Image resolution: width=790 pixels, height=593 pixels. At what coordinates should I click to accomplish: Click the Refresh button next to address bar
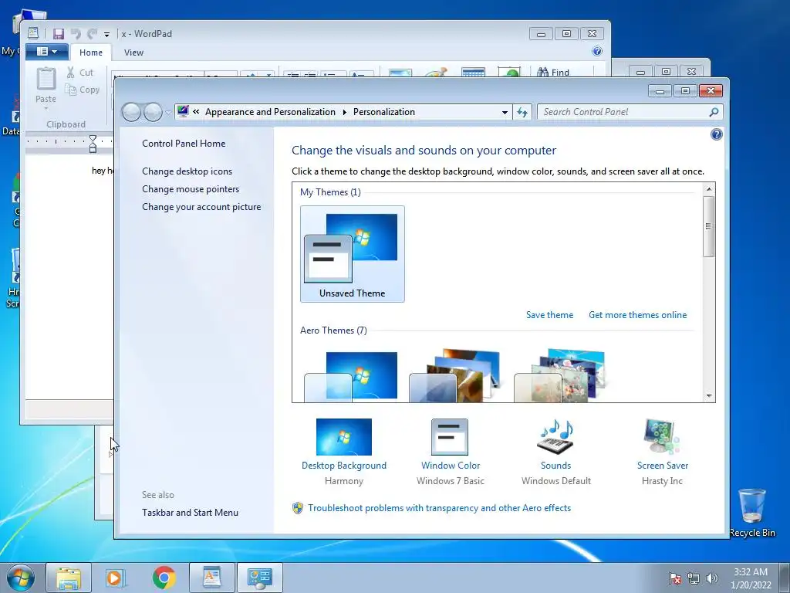(522, 112)
